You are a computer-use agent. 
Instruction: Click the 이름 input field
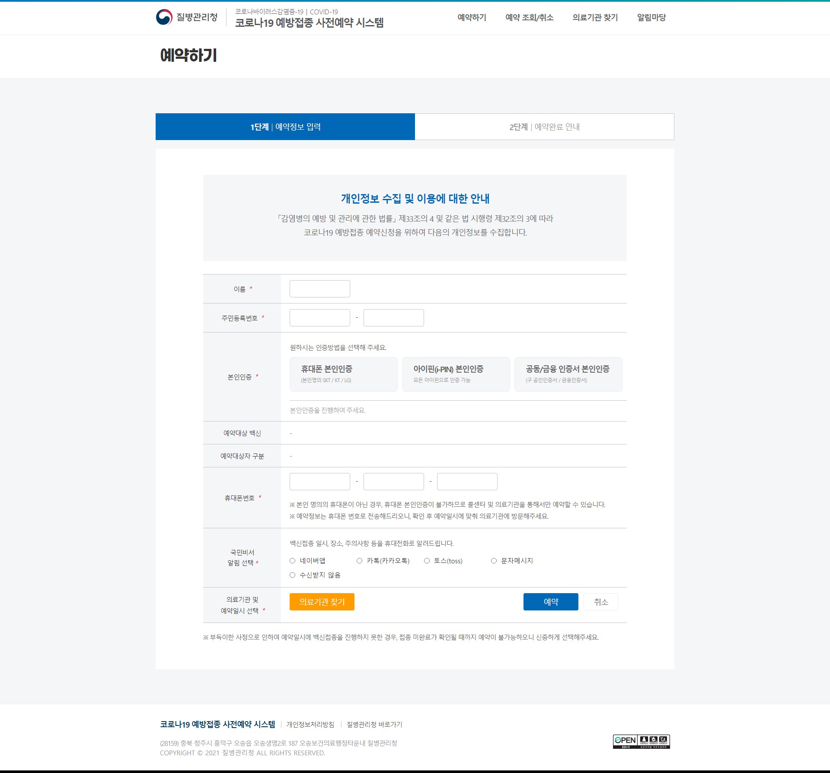click(319, 289)
